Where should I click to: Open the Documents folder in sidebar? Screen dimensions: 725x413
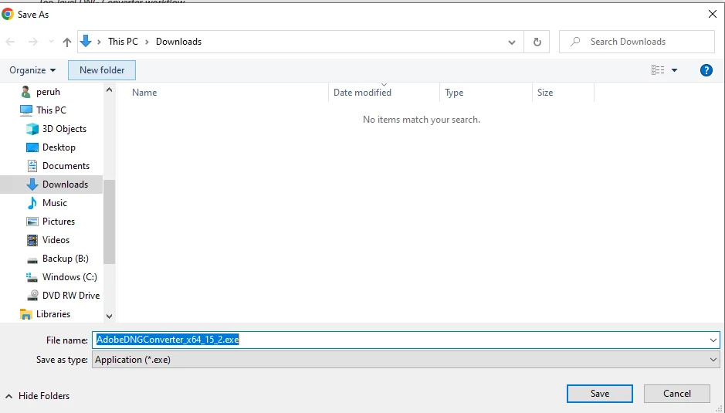click(66, 165)
